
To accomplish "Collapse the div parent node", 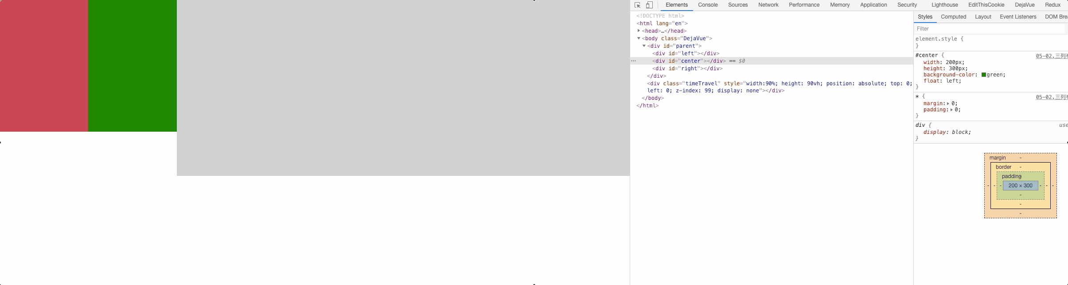I will [644, 46].
